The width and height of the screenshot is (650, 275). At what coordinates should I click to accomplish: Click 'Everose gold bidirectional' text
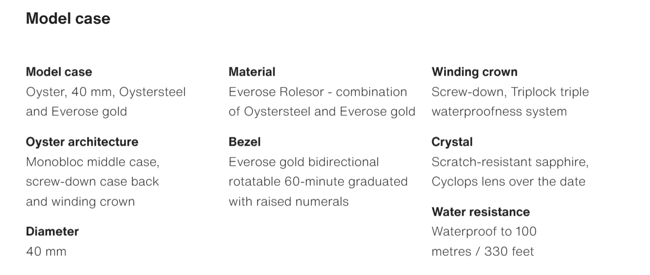[304, 162]
